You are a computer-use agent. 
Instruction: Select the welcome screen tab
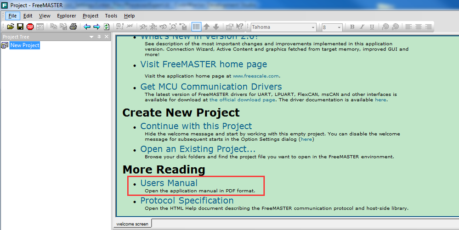[x=132, y=224]
